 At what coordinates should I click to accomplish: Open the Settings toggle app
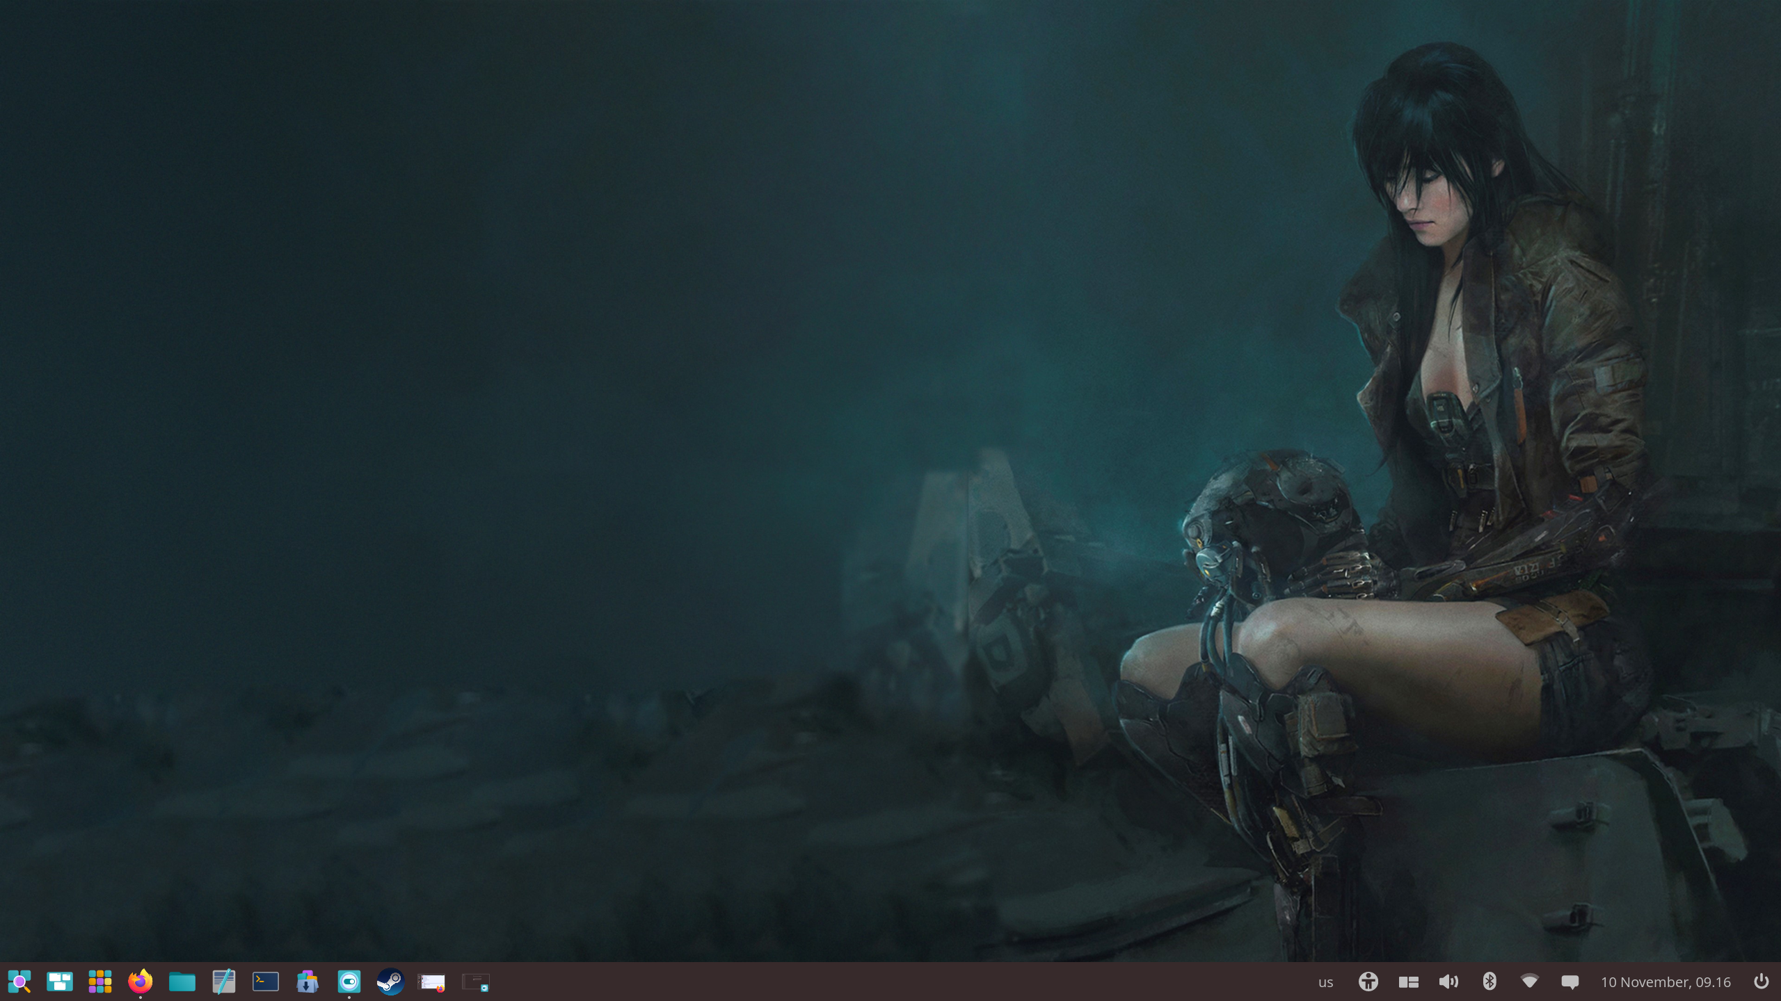349,982
